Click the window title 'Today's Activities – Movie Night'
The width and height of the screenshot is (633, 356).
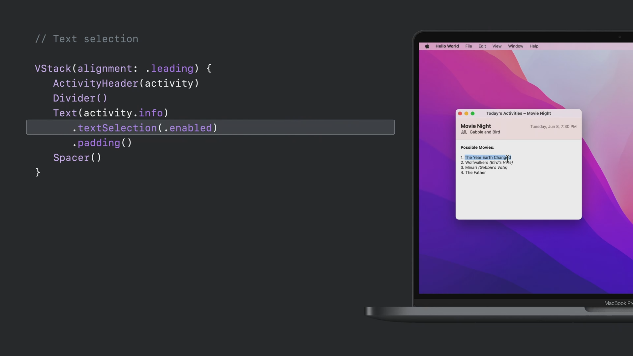[518, 113]
